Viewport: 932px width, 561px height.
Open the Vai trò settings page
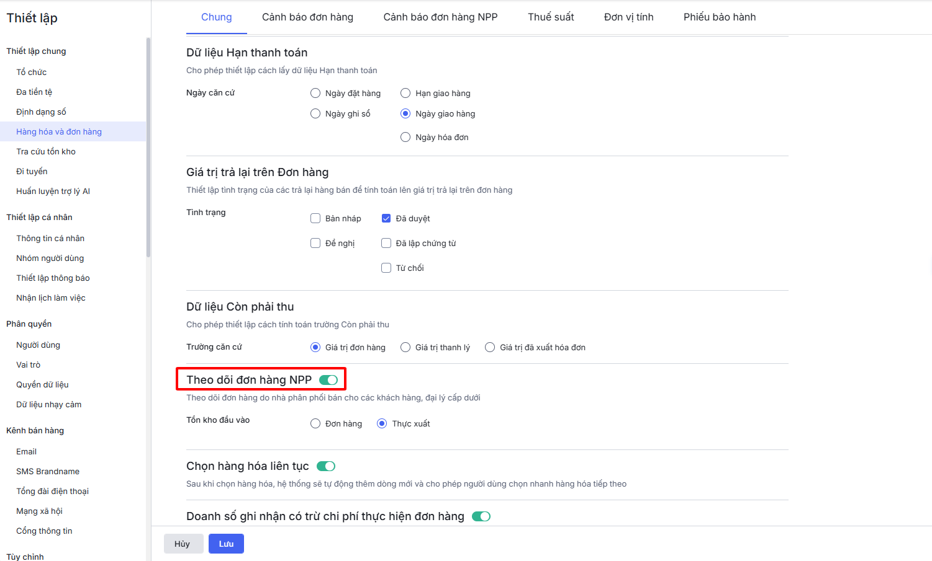(x=28, y=364)
